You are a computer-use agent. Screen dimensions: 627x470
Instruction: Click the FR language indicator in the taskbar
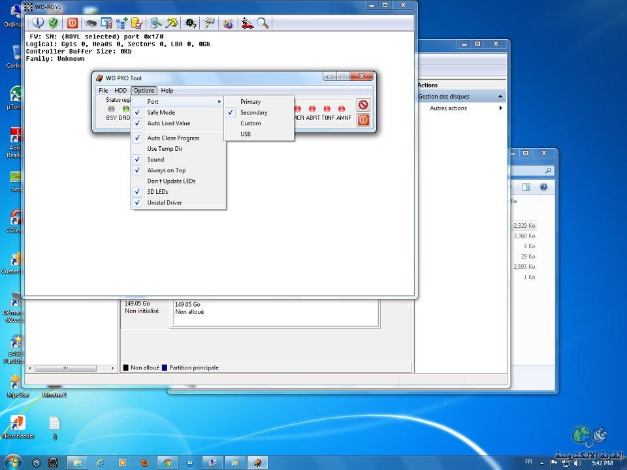(528, 462)
